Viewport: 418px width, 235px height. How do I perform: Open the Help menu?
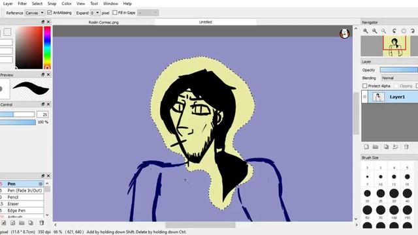[x=127, y=4]
